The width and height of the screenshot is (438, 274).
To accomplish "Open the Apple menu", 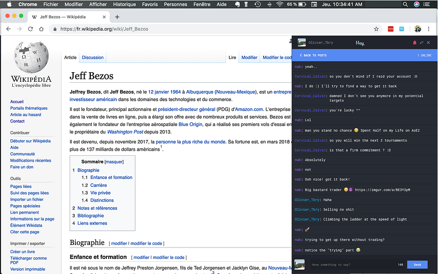I will (9, 4).
